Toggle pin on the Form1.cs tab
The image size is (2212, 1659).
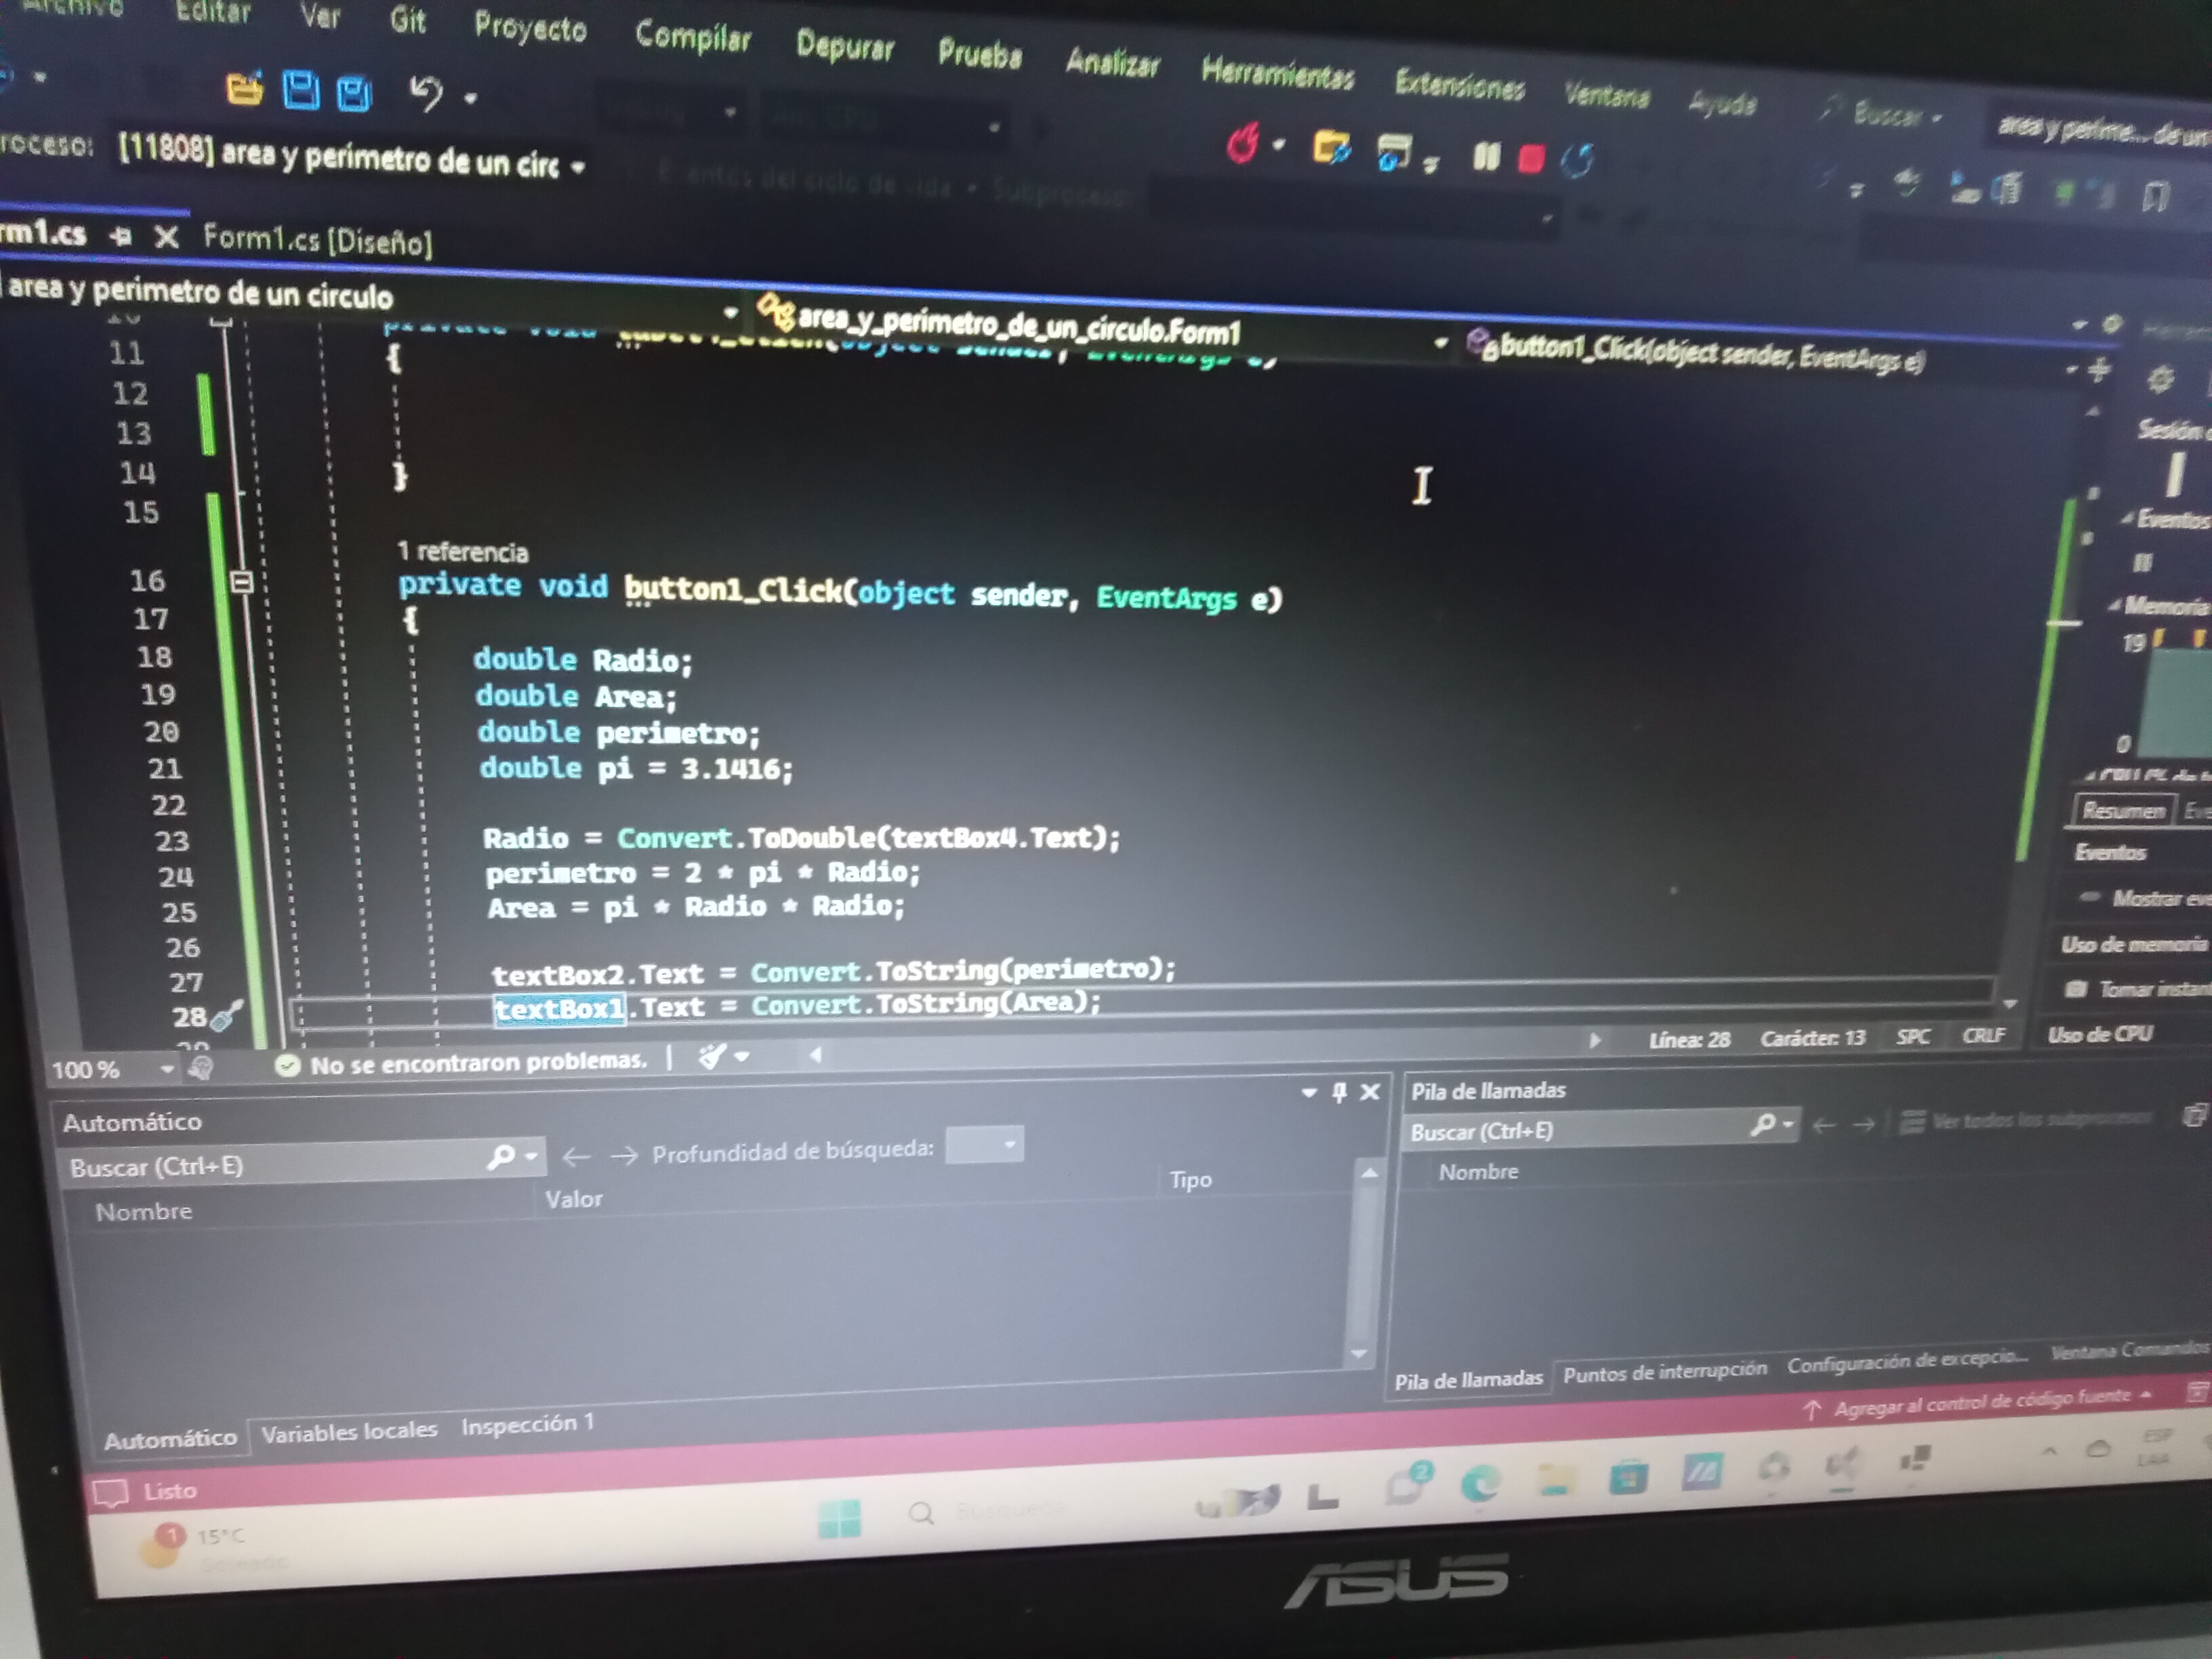click(122, 236)
